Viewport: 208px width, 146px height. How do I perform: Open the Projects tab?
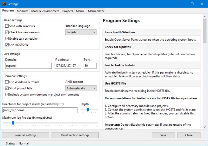tap(67, 11)
